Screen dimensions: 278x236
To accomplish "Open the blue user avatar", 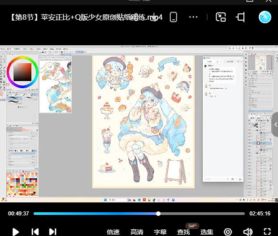I will (x=265, y=17).
